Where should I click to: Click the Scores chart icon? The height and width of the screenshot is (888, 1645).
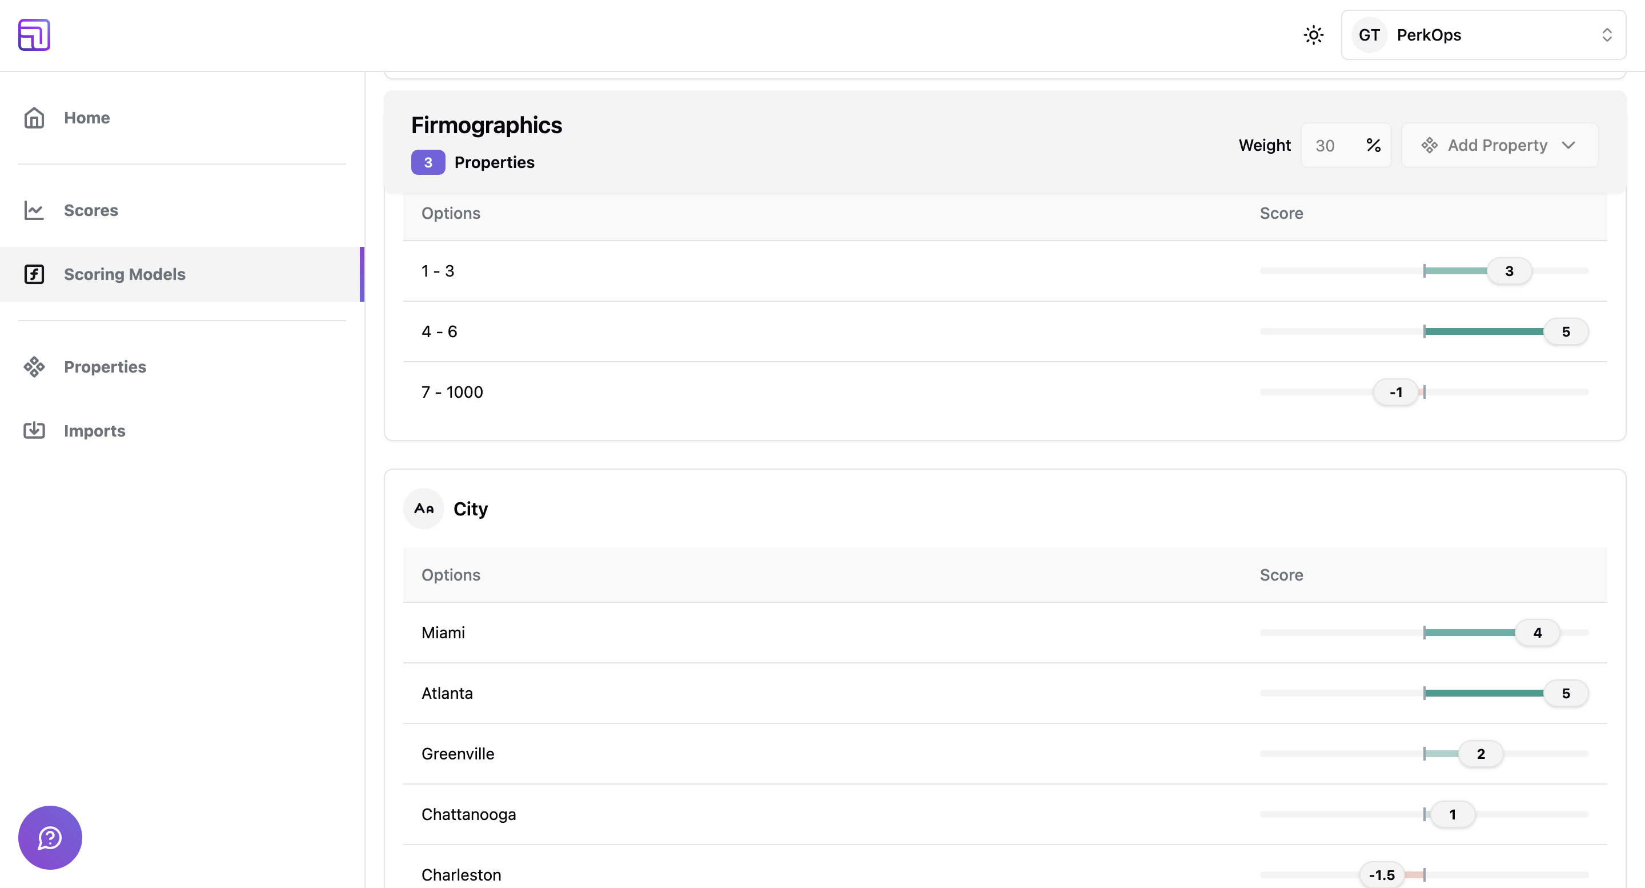point(34,210)
